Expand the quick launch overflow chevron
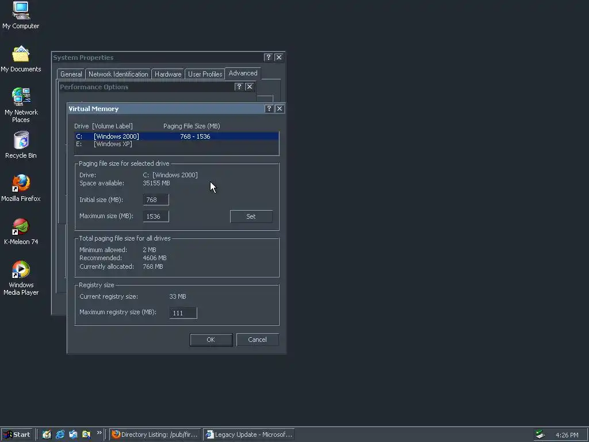 (x=99, y=433)
